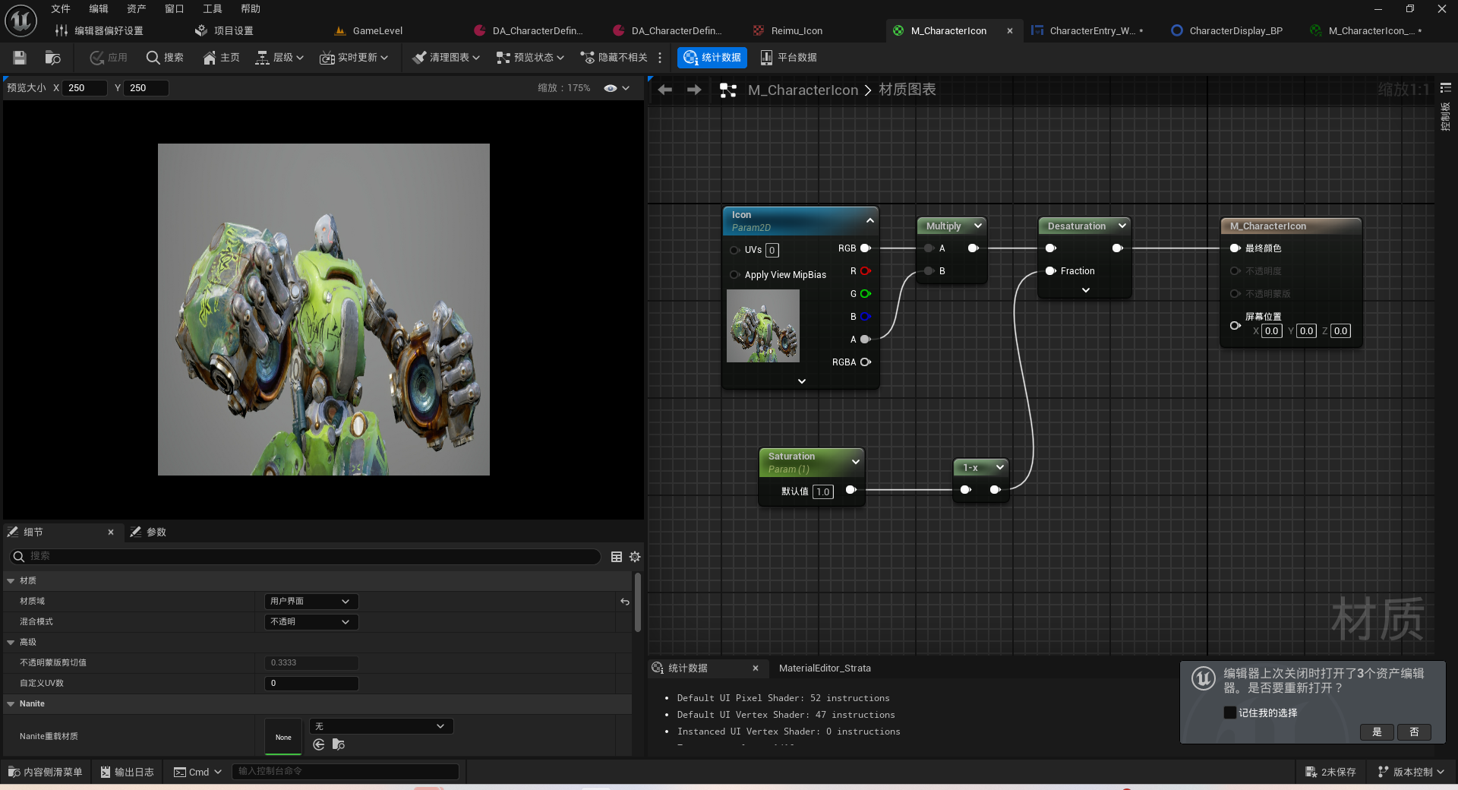Viewport: 1458px width, 790px height.
Task: Reset Material Domain to default arrow
Action: [x=625, y=602]
